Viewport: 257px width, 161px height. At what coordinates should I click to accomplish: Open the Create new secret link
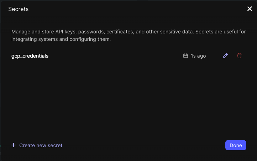point(41,145)
